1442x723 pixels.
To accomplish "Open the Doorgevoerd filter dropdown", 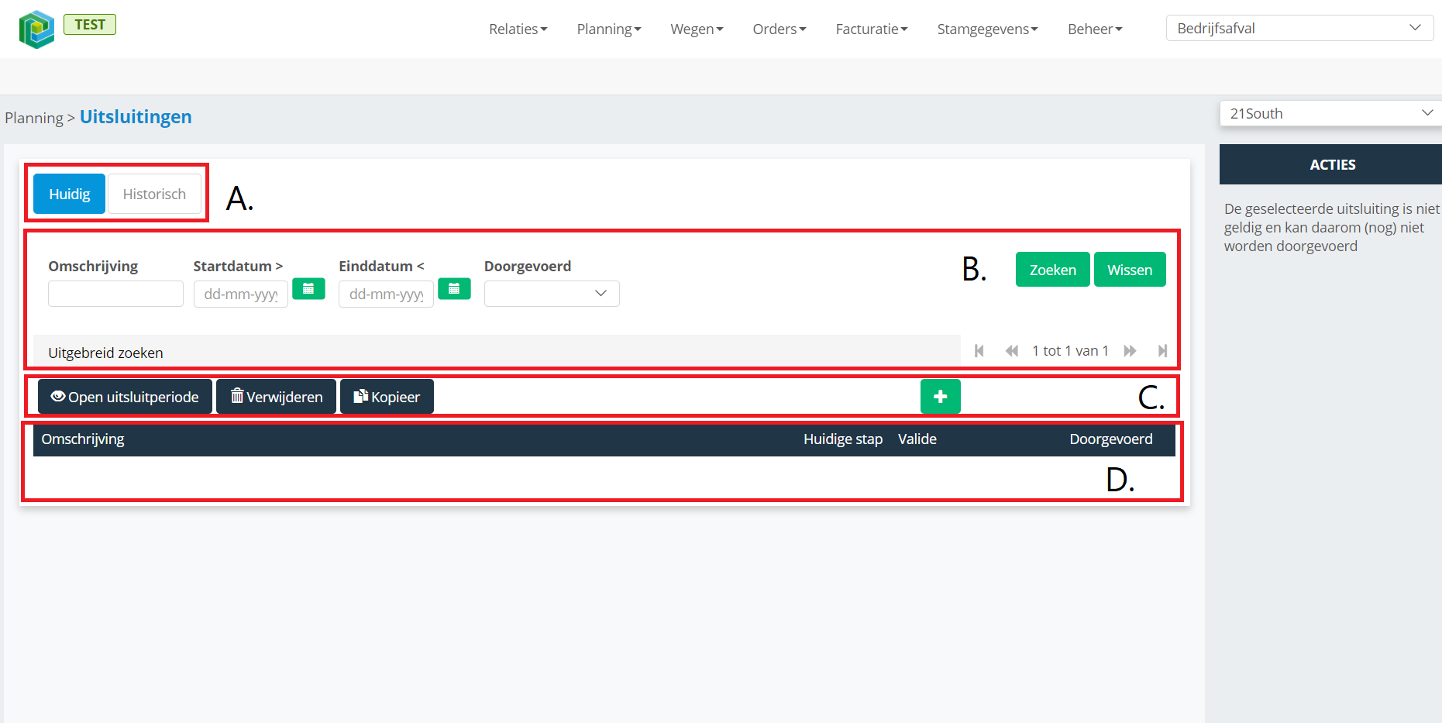I will (552, 294).
